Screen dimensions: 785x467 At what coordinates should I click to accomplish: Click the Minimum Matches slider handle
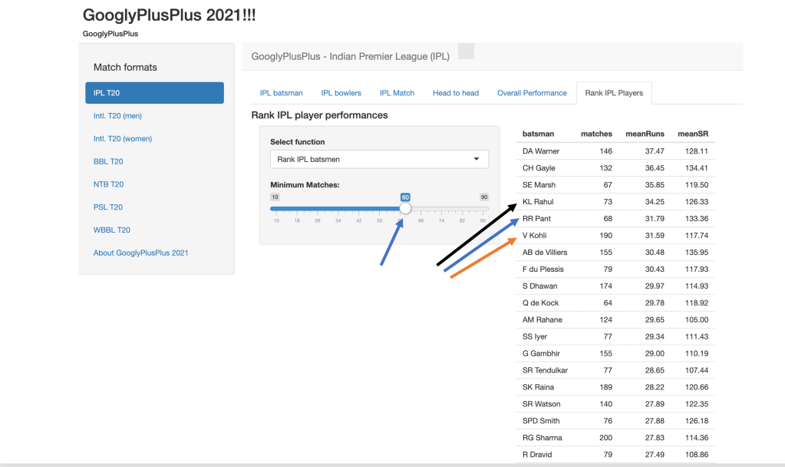click(405, 208)
